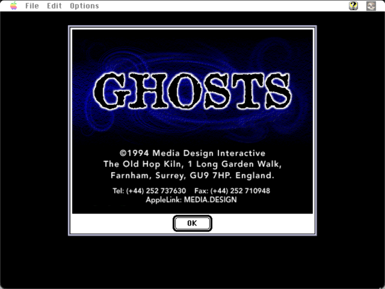Click "The Old Hop Kiln, 1 Long Garden Walk," line
This screenshot has height=289, width=385.
pyautogui.click(x=192, y=164)
